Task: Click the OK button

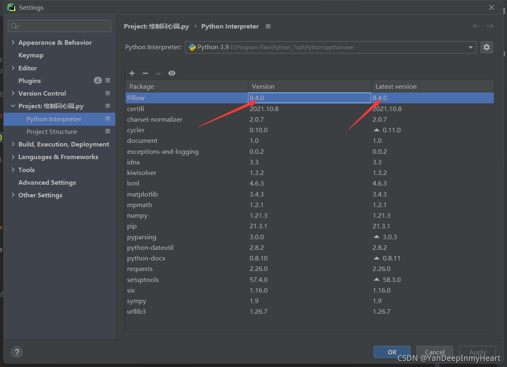Action: coord(392,352)
